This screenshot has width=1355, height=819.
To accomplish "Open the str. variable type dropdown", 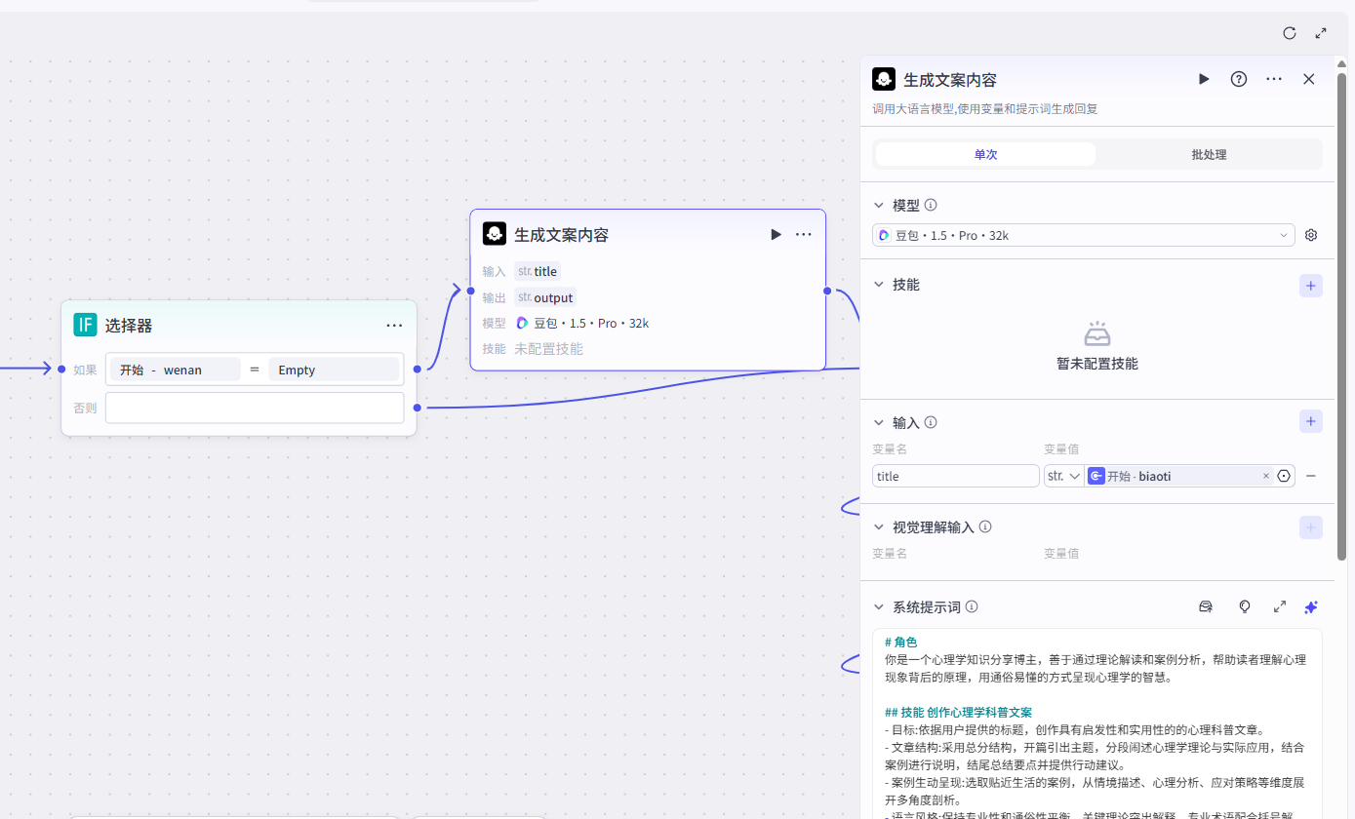I will 1063,476.
